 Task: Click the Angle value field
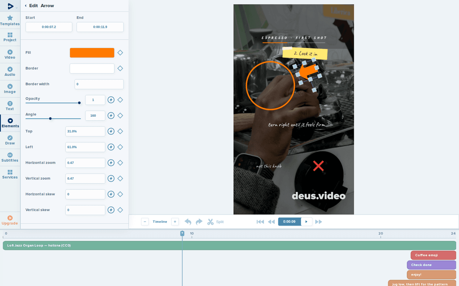pyautogui.click(x=95, y=116)
